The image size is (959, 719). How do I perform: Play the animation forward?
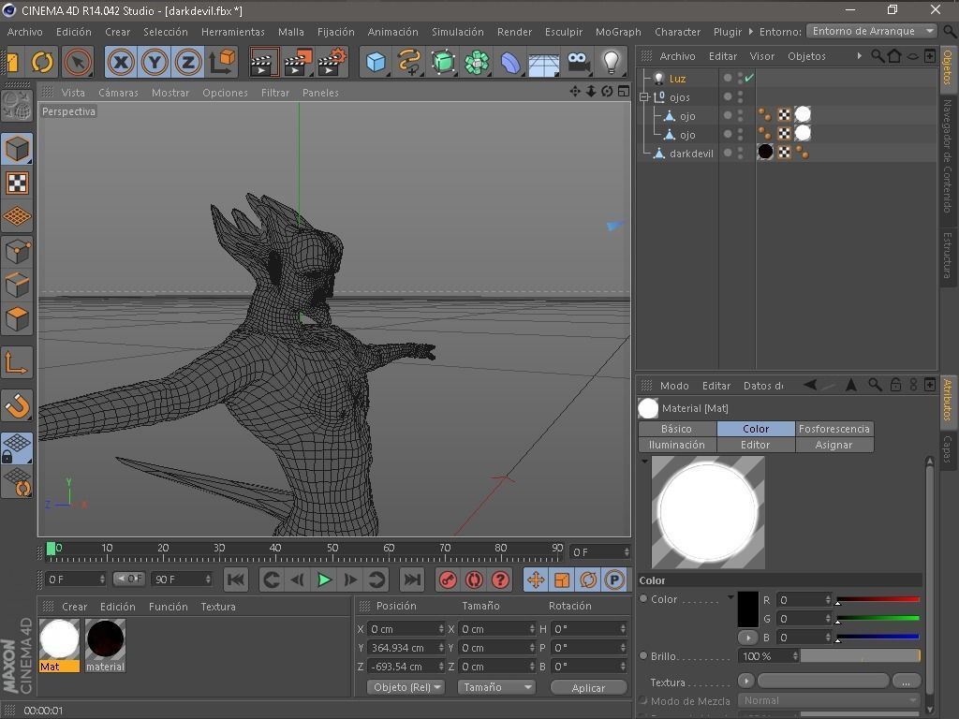tap(324, 580)
